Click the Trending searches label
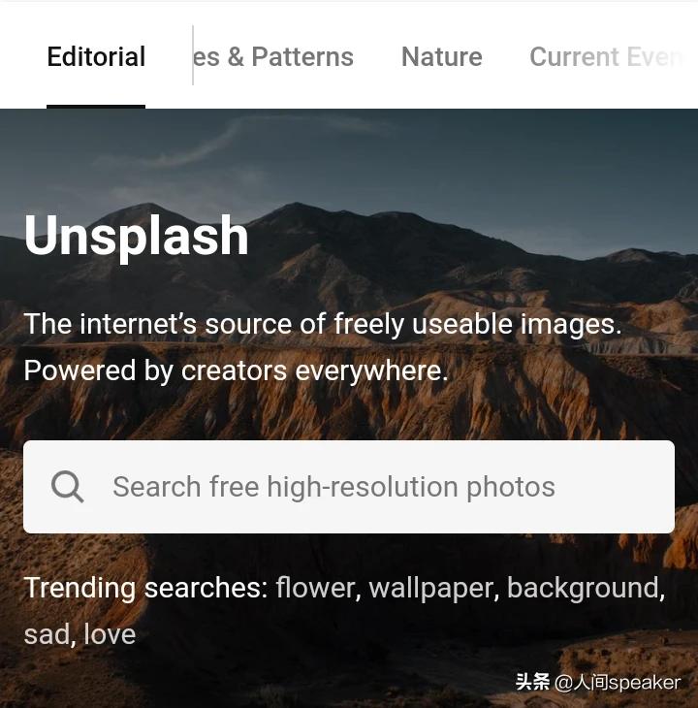 [x=146, y=589]
